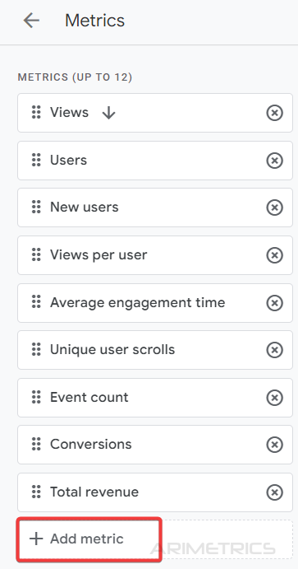This screenshot has width=298, height=569.
Task: Remove the Unique user scrolls metric
Action: (274, 350)
